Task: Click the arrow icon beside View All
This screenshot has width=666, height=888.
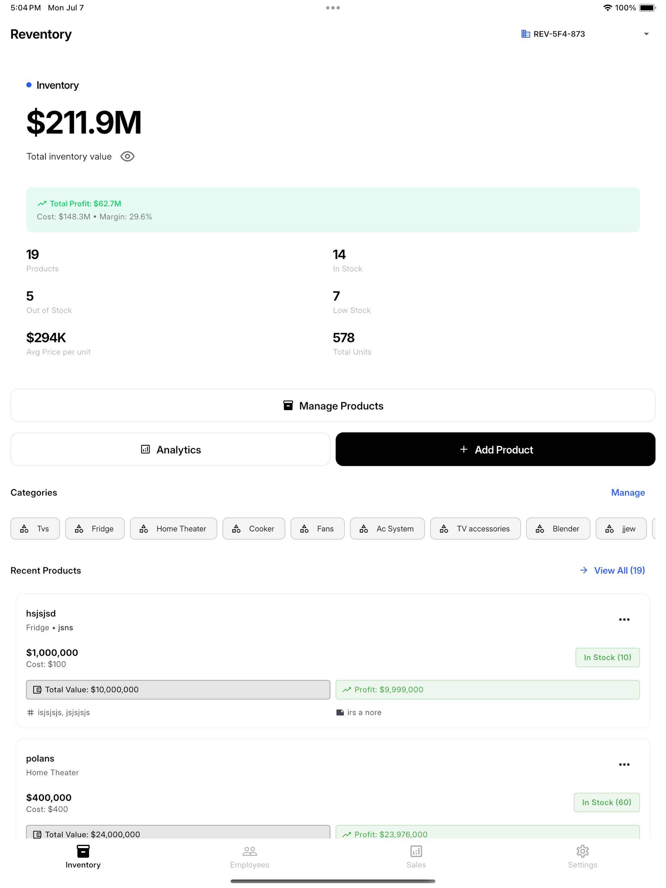Action: pos(584,570)
